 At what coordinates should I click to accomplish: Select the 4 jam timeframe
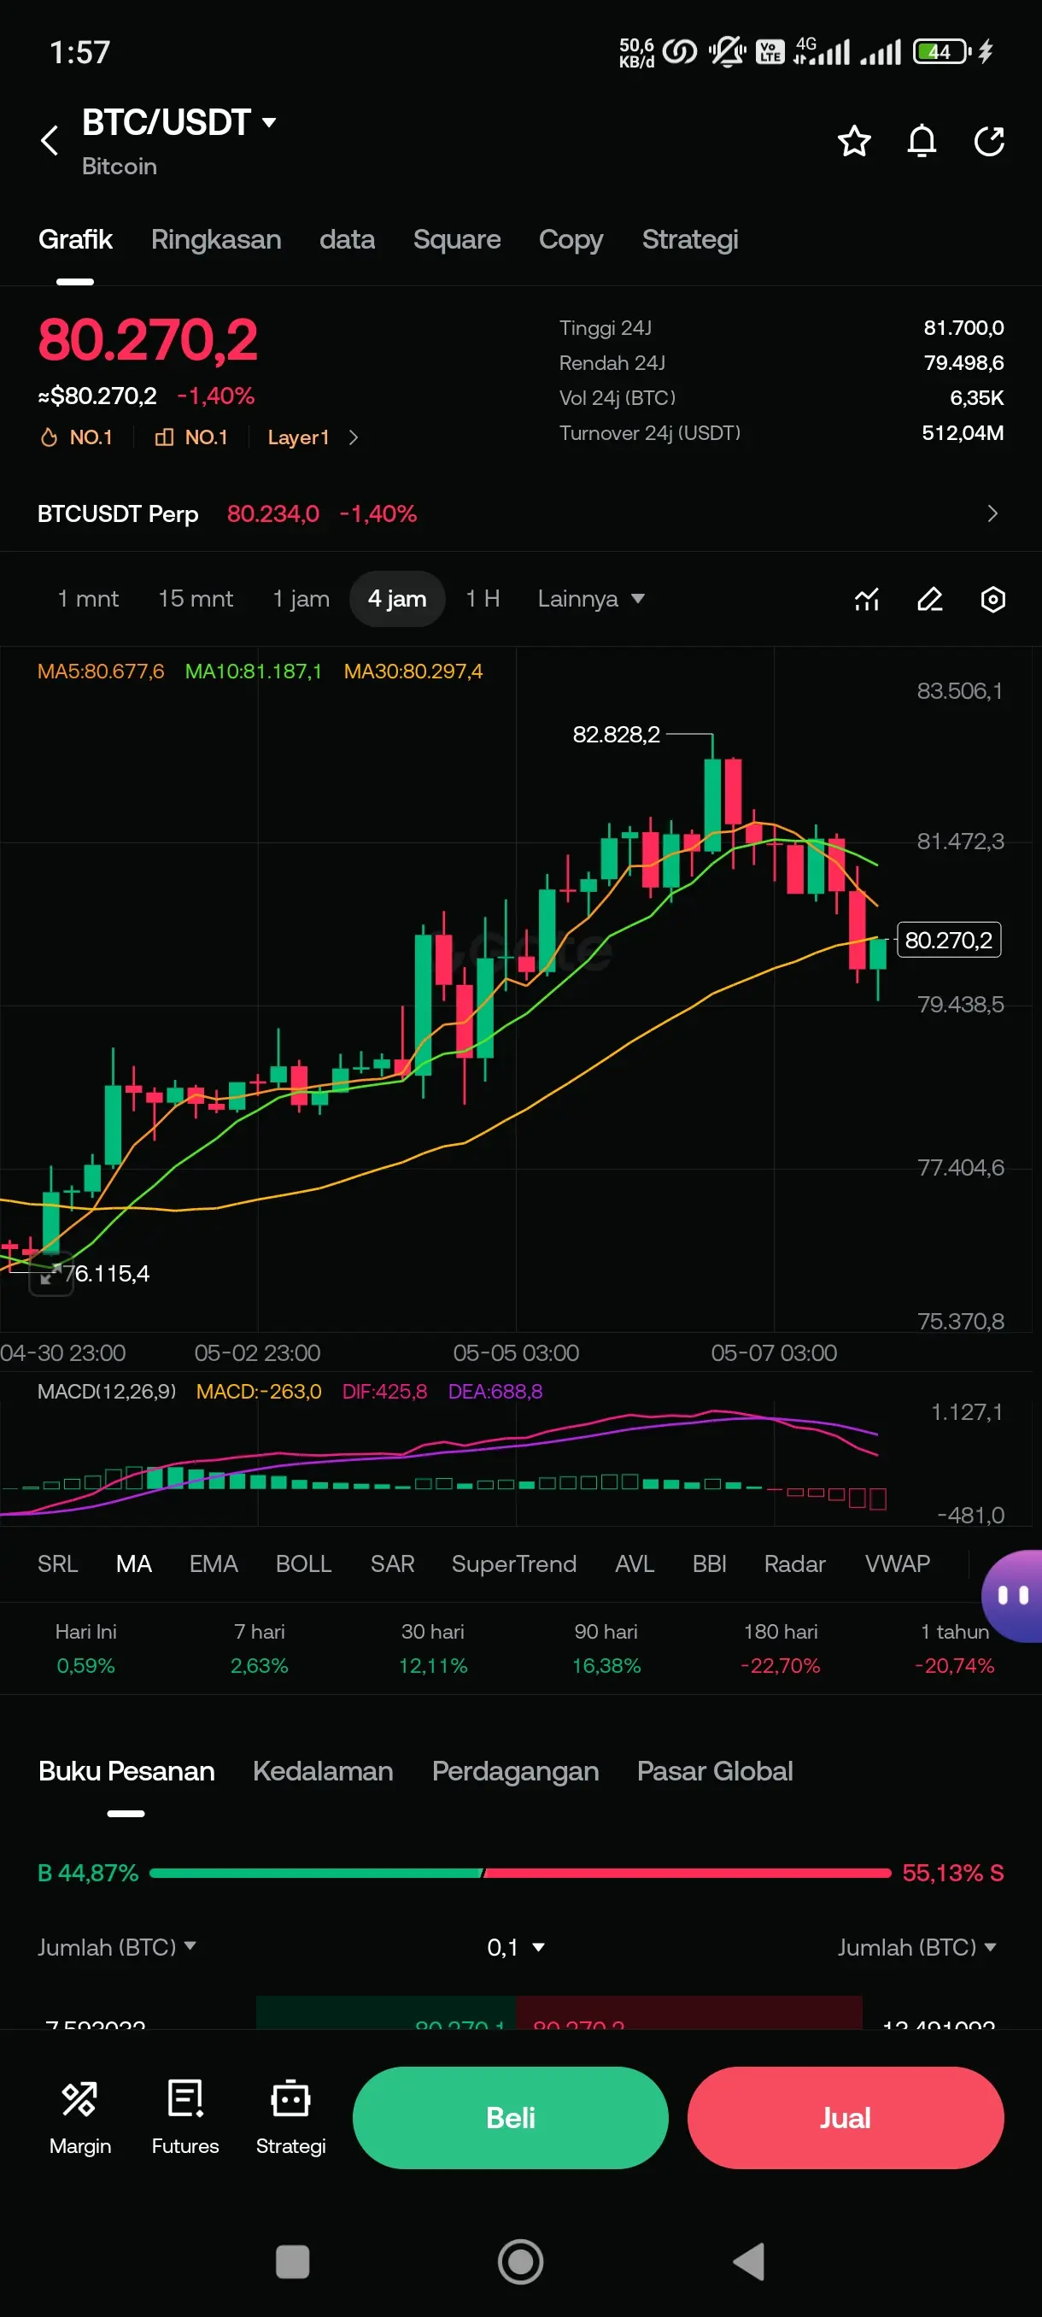pos(396,599)
